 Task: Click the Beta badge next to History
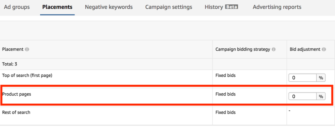point(232,7)
